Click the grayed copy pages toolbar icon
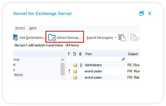The width and height of the screenshot is (166, 106). [x=122, y=37]
